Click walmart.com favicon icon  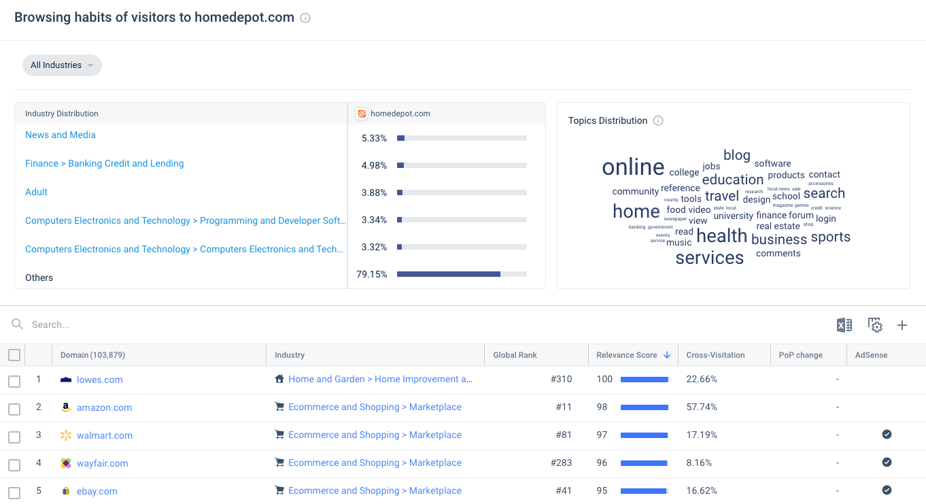[x=66, y=435]
